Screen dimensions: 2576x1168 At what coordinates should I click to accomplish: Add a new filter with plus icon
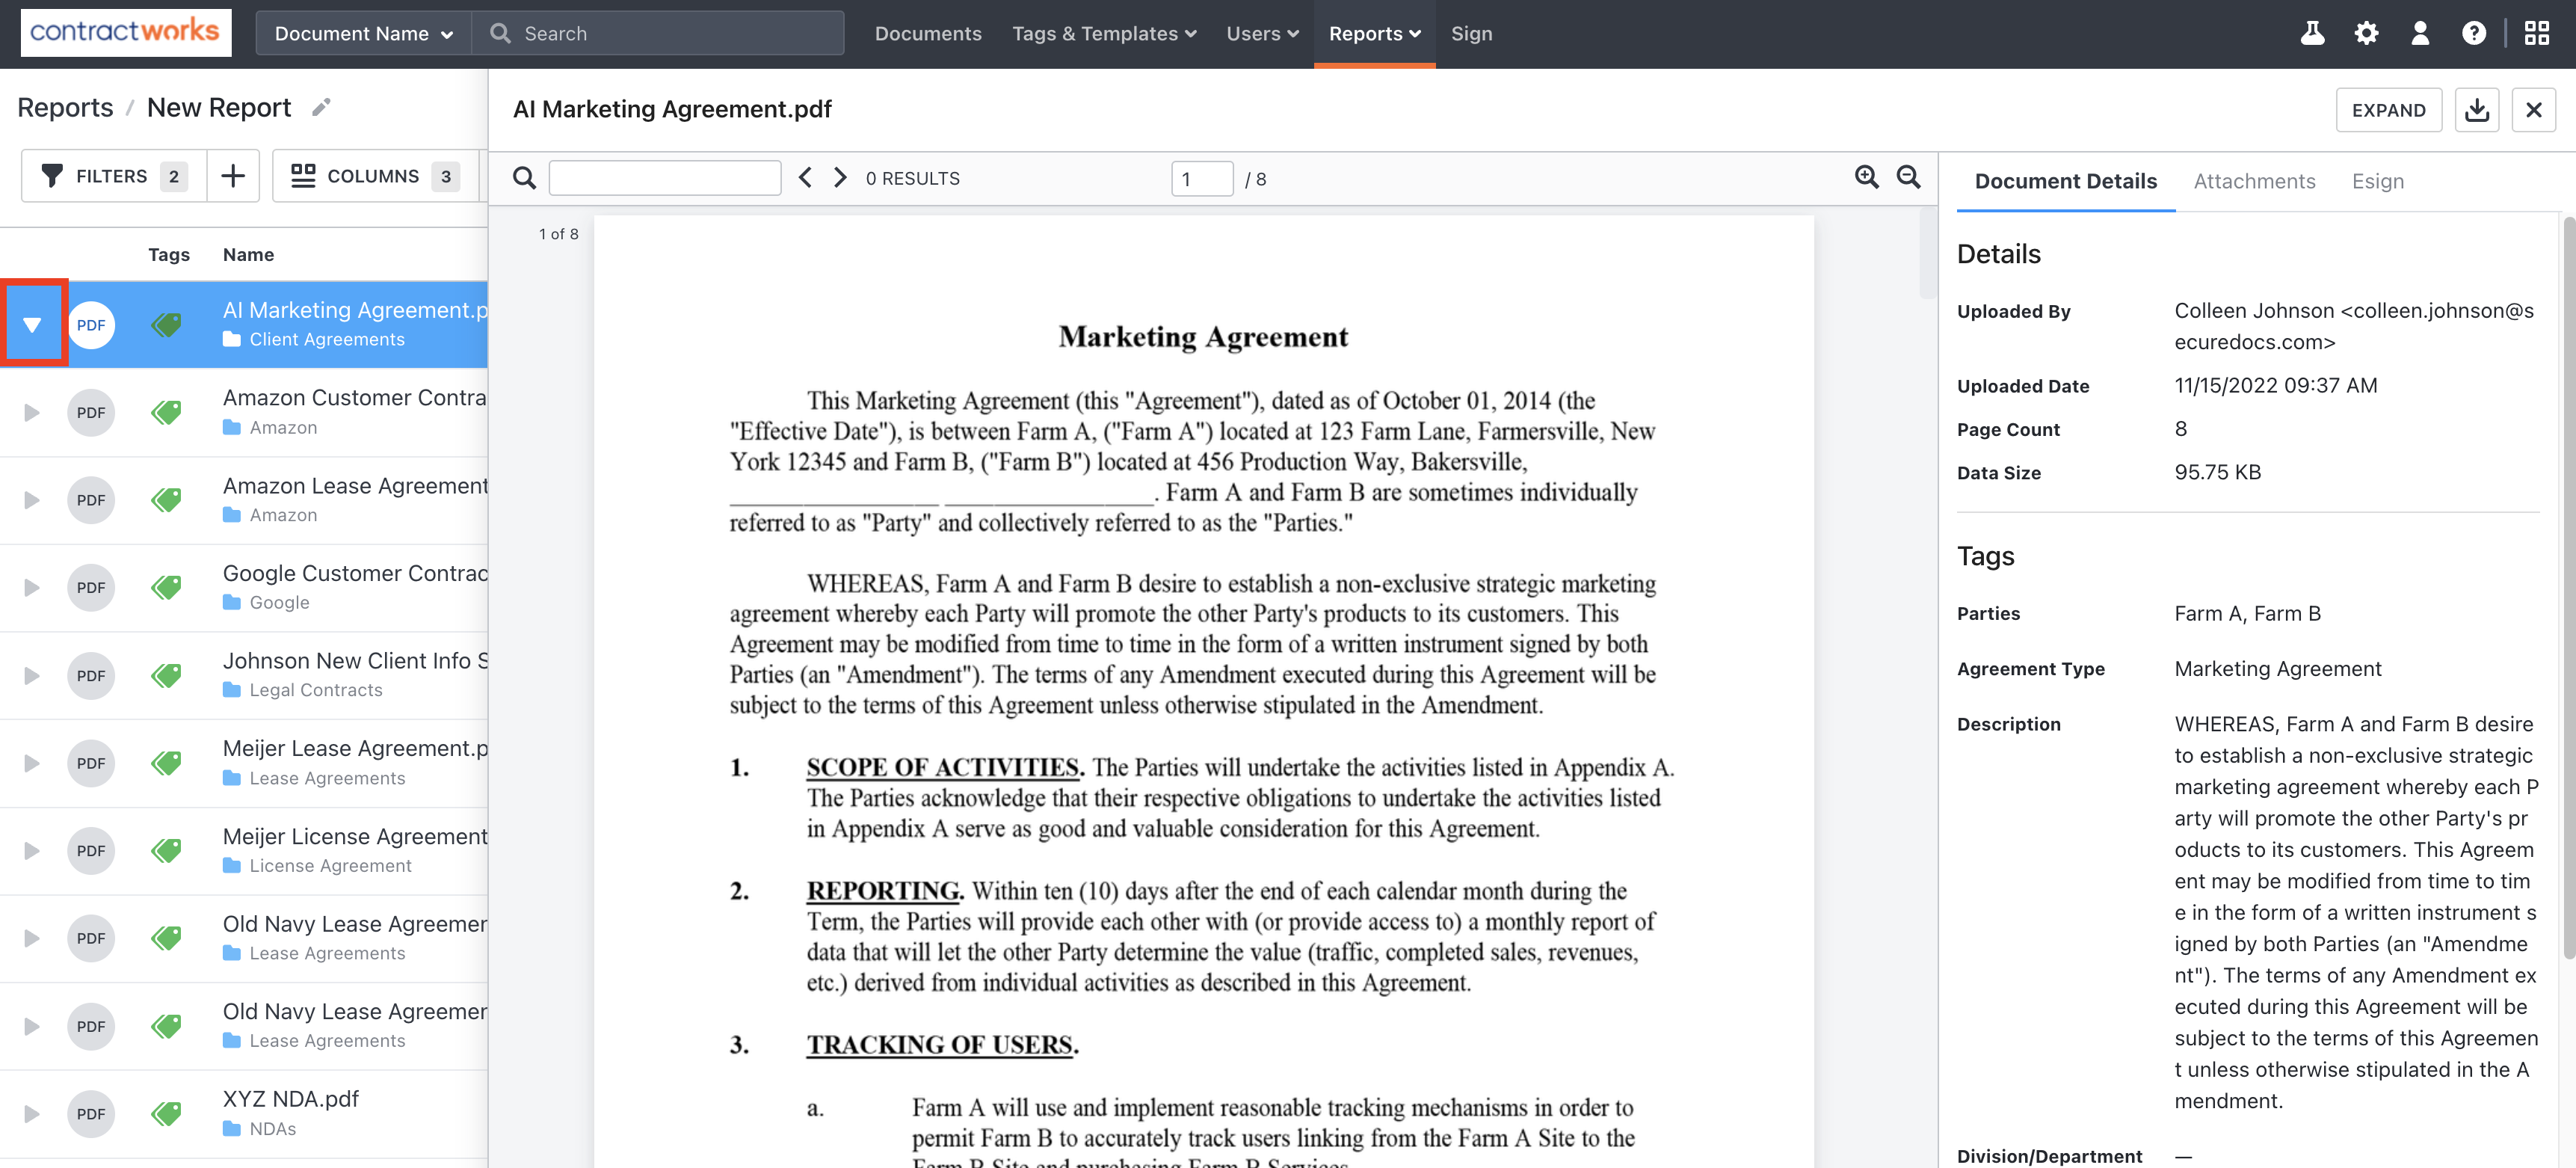pyautogui.click(x=233, y=176)
